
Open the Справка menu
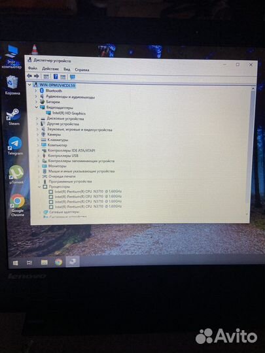(x=82, y=69)
